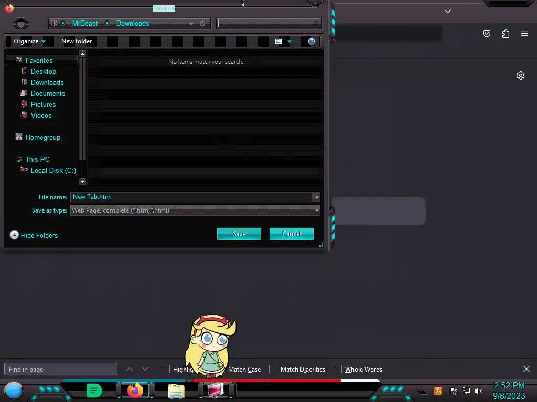Viewport: 537px width, 402px height.
Task: Edit the File name field
Action: click(191, 197)
